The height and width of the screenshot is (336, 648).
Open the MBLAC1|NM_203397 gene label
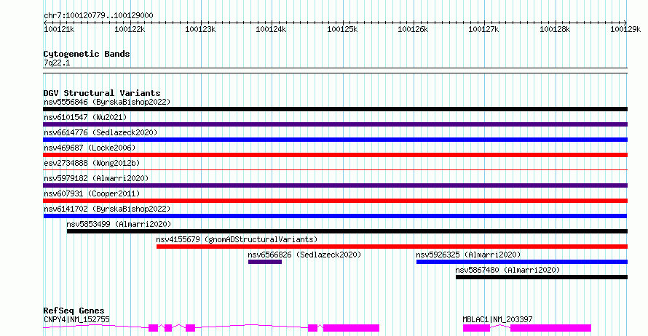pos(497,319)
